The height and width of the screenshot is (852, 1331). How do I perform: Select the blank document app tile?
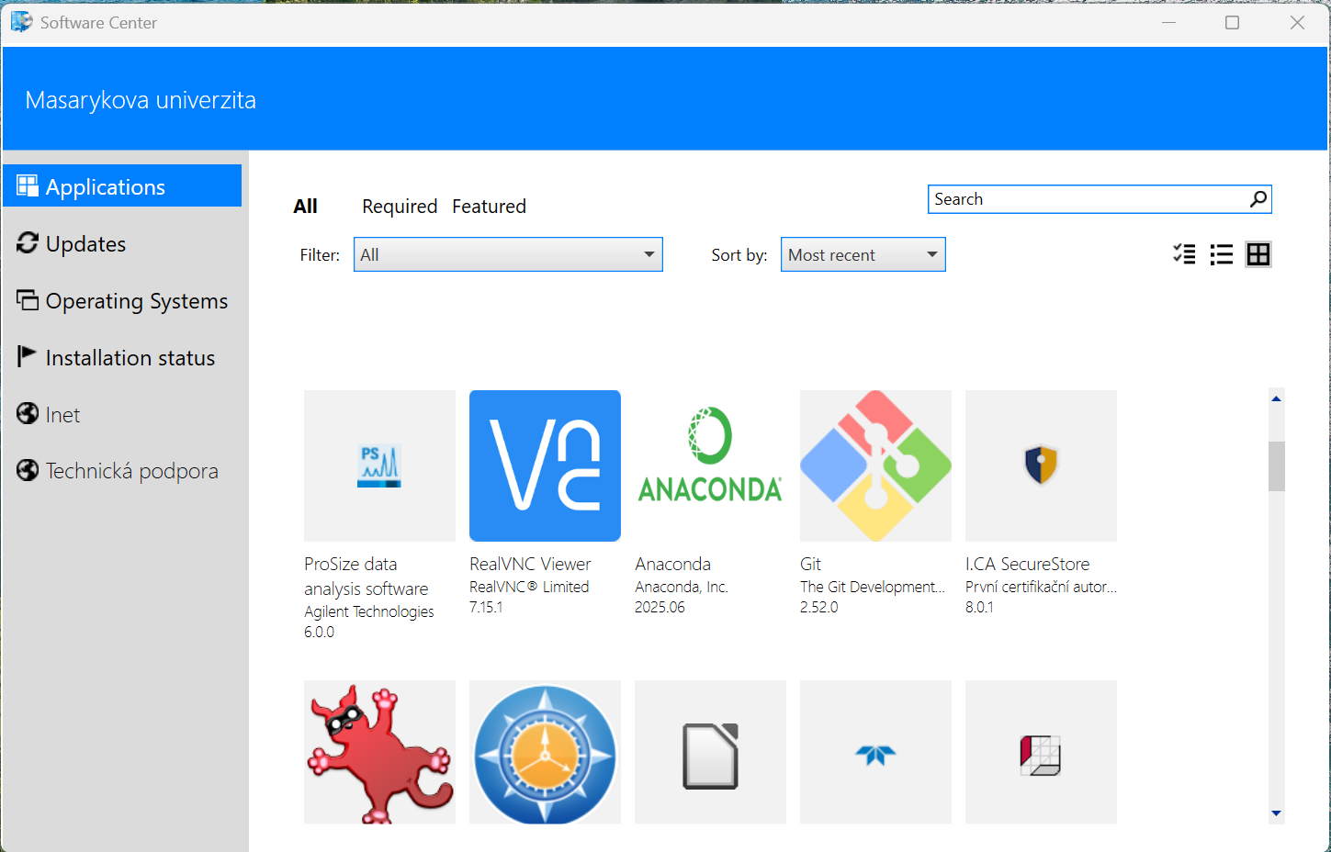710,752
